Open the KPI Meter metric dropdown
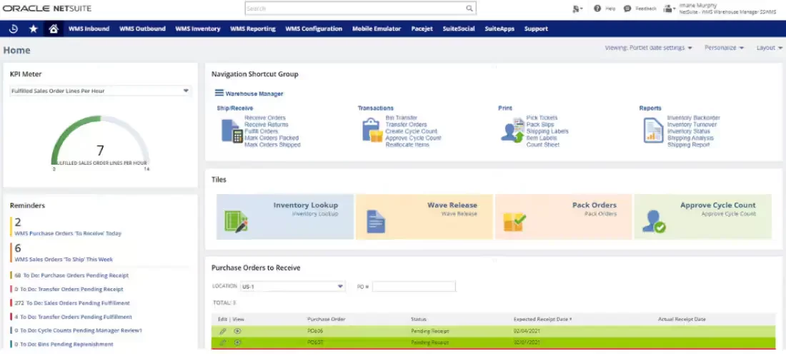 [100, 91]
